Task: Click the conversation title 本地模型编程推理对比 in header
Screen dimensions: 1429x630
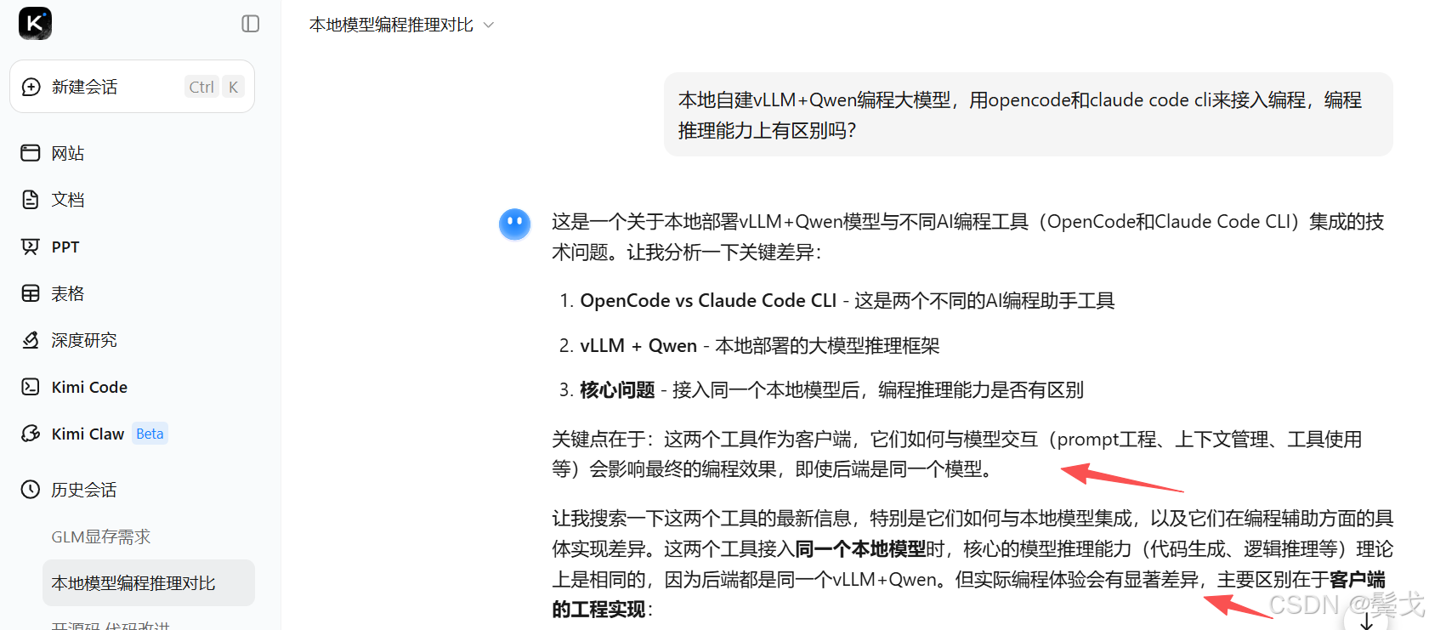Action: click(391, 25)
